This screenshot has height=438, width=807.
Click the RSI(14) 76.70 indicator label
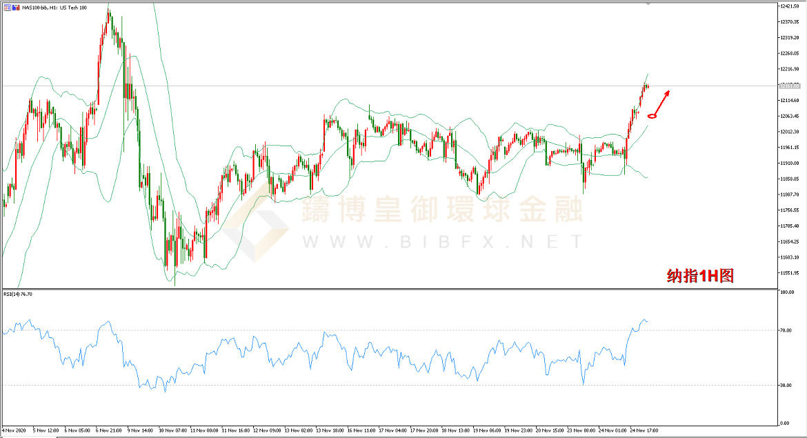(18, 294)
